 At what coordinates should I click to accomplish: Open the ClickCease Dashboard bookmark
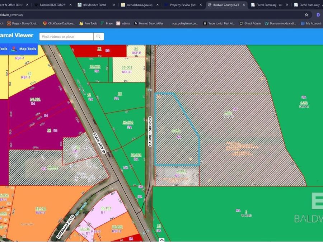tap(59, 23)
